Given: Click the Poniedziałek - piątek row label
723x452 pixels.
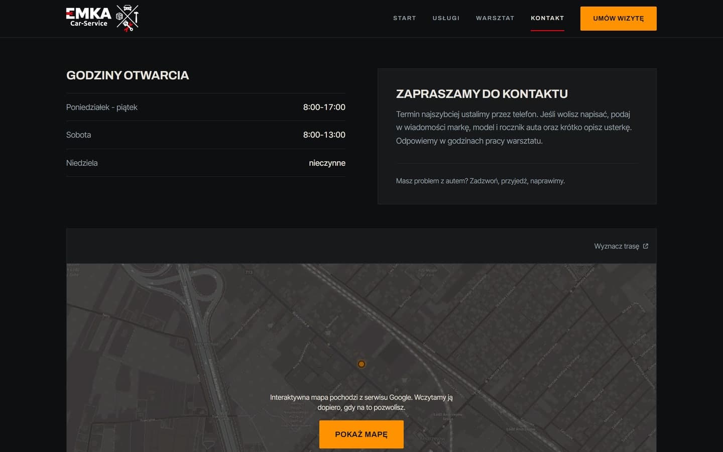Looking at the screenshot, I should pos(102,107).
